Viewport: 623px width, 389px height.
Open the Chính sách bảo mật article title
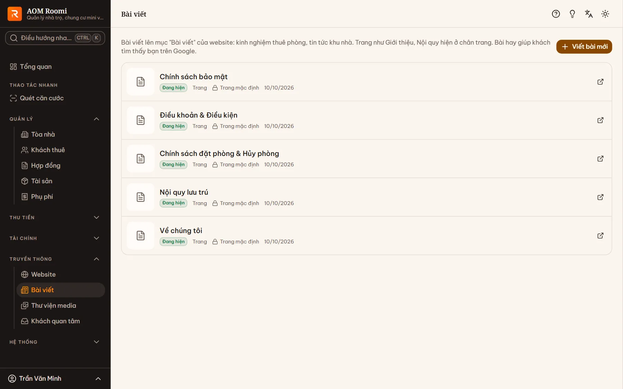click(193, 77)
